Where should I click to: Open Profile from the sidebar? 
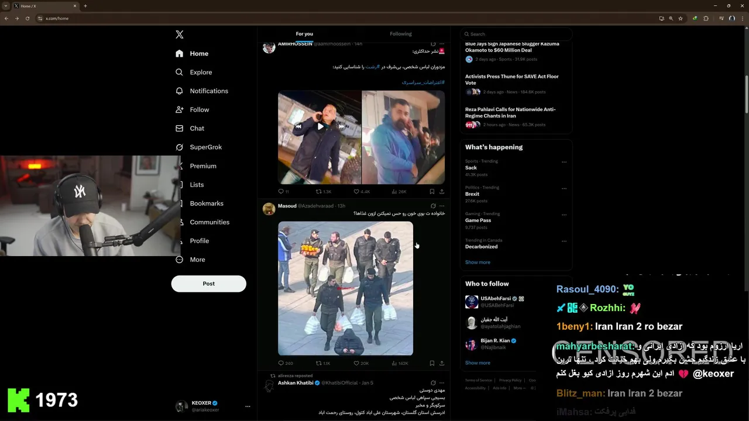click(199, 241)
